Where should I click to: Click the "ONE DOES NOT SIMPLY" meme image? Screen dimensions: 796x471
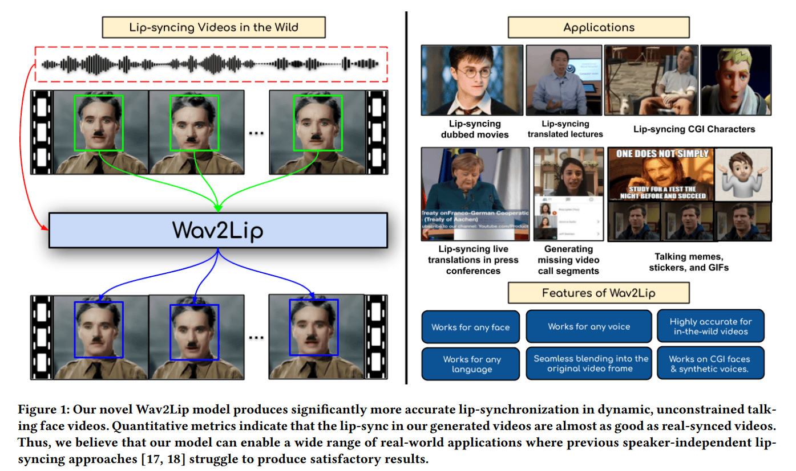coord(660,174)
